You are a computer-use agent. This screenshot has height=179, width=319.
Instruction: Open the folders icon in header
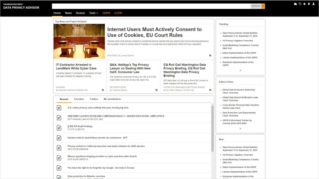click(x=295, y=4)
